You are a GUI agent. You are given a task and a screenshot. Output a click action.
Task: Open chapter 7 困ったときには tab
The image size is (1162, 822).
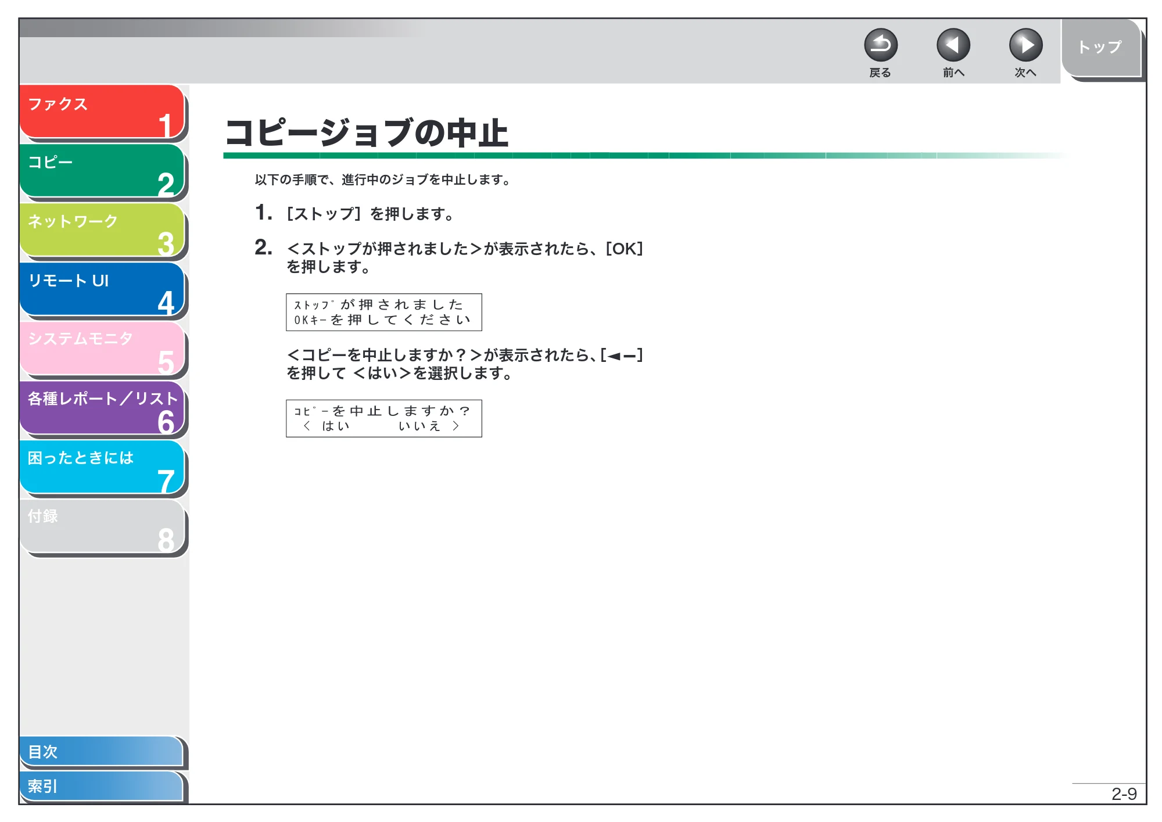[102, 466]
